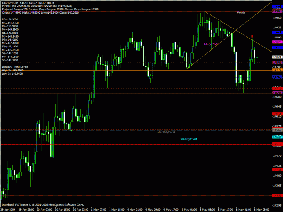The width and height of the screenshot is (283, 212).
Task: Click the '30 Apr 07:00' time label
Action: [x=44, y=210]
